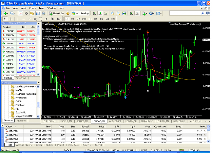This screenshot has width=212, height=153.
Task: Toggle the AutoTrading button
Action: click(x=80, y=13)
